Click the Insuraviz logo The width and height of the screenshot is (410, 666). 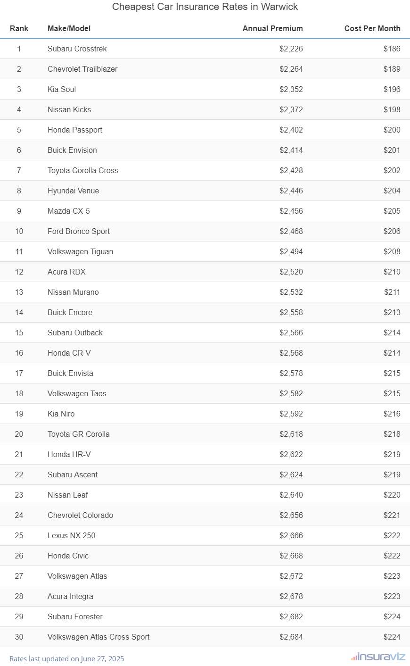pyautogui.click(x=378, y=657)
